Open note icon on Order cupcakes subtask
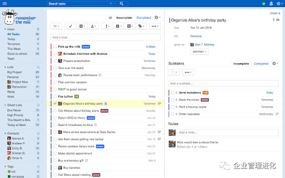 pos(277,114)
